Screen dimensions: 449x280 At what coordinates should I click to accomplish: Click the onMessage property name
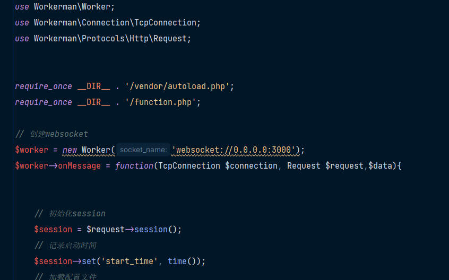point(79,166)
